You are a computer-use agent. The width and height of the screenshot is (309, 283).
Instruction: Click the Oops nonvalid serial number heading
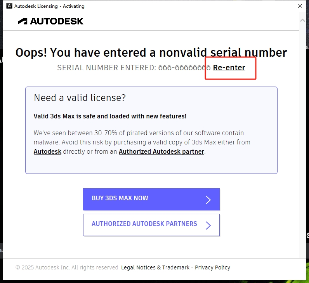coord(151,53)
